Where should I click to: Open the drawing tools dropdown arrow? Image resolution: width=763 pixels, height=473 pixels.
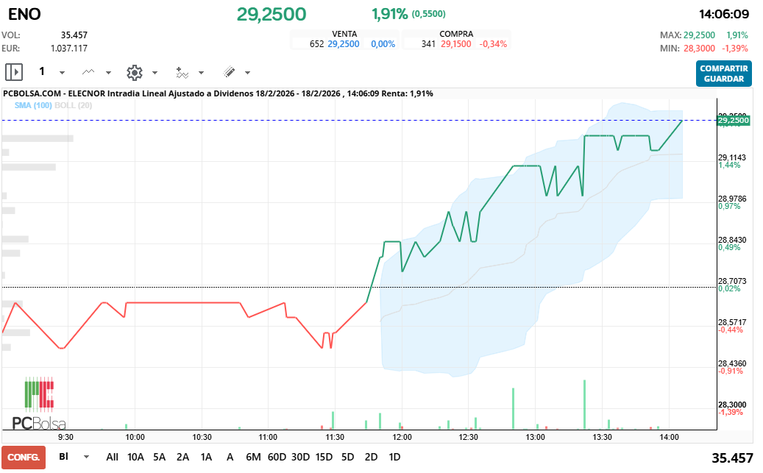tap(247, 73)
